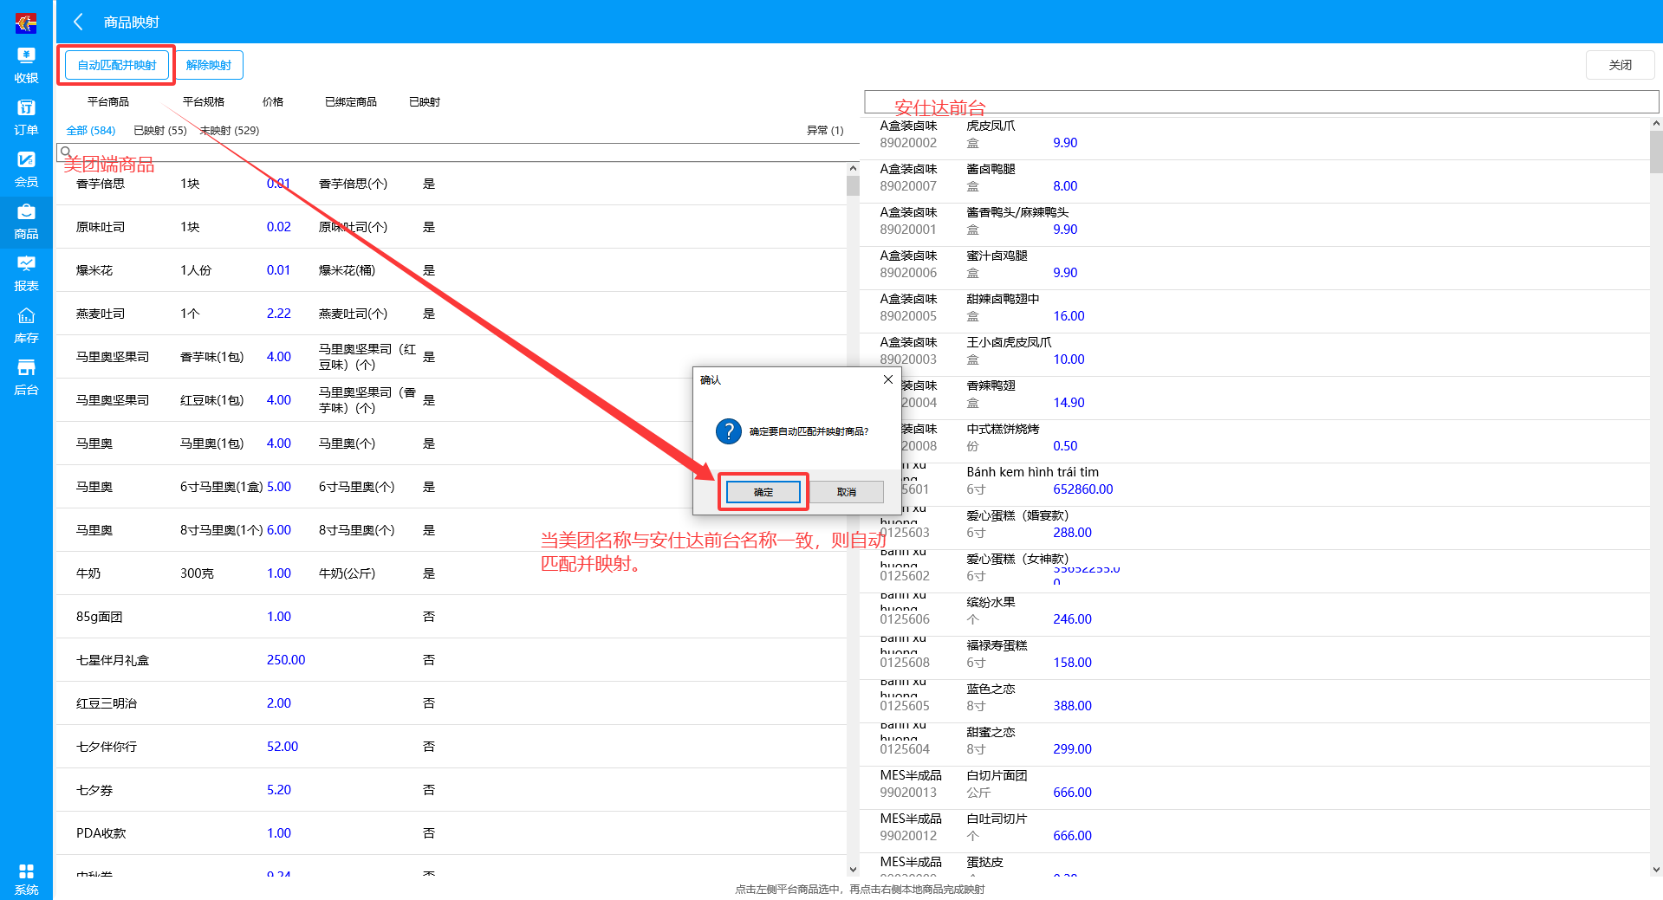
Task: Open the 订单 orders sidebar icon
Action: [26, 118]
